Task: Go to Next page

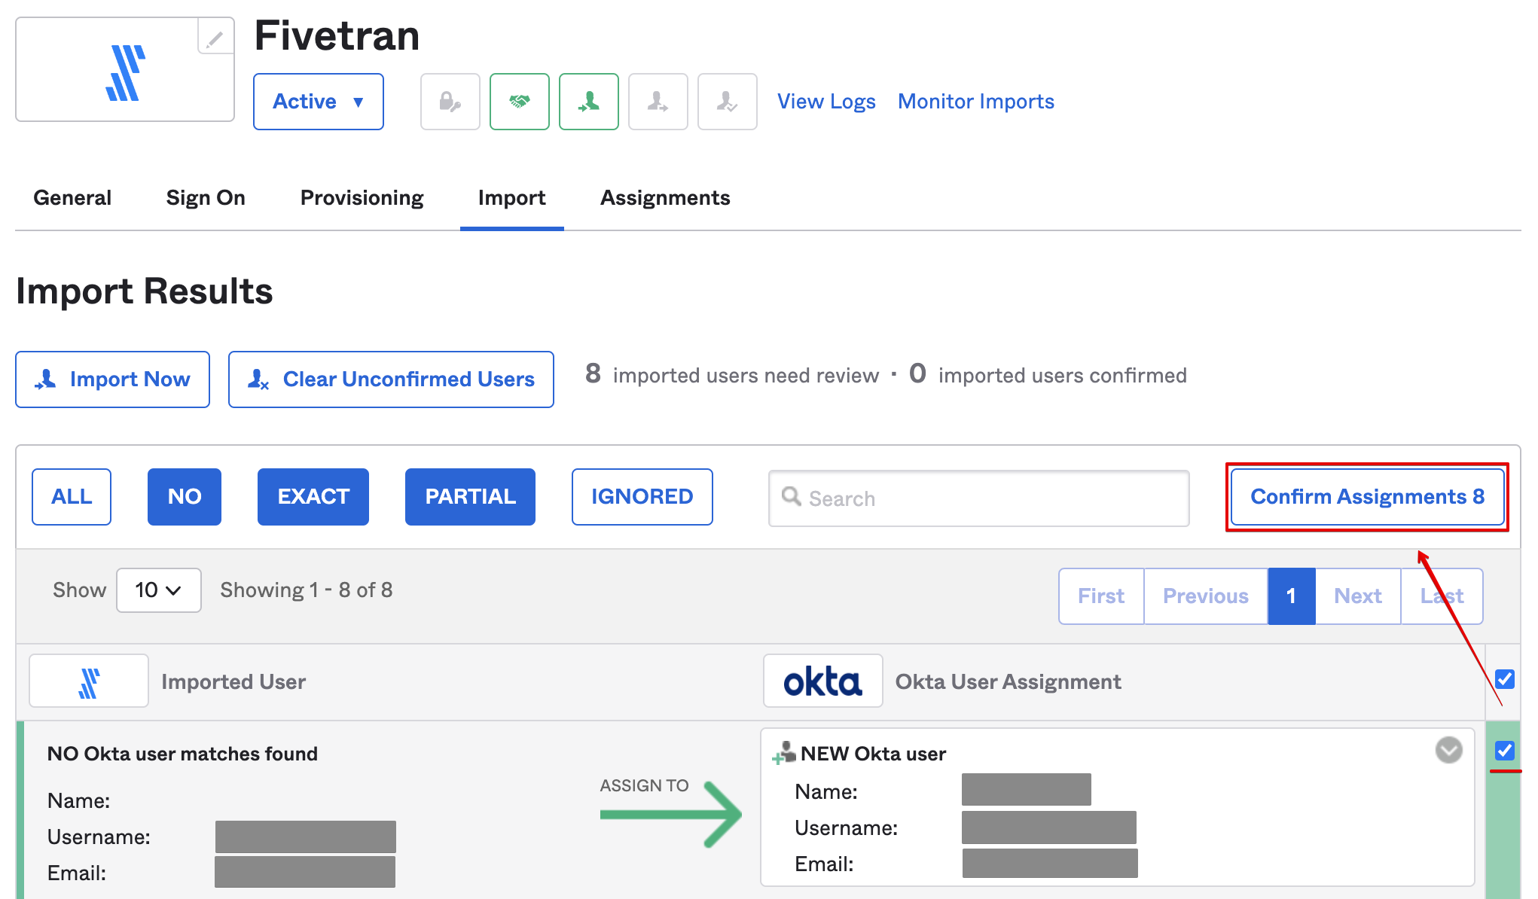Action: pyautogui.click(x=1358, y=596)
